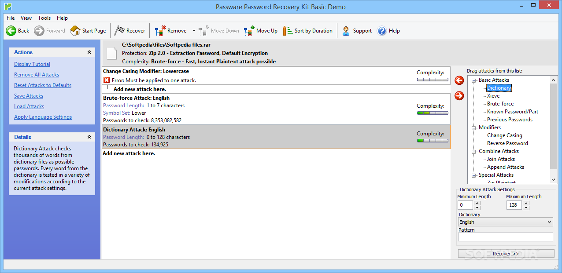Open the View menu
The height and width of the screenshot is (273, 562).
click(26, 18)
